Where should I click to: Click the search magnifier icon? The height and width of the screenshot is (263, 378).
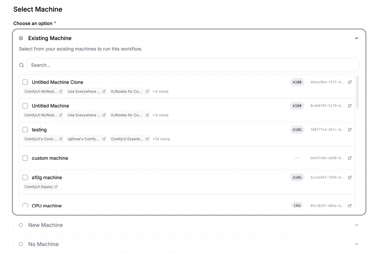click(x=21, y=65)
